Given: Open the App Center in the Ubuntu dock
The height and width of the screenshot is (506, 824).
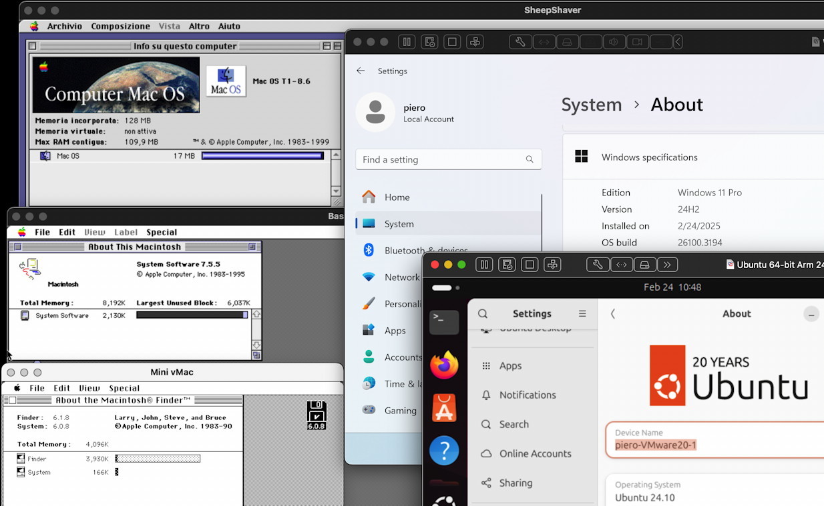Looking at the screenshot, I should (444, 408).
